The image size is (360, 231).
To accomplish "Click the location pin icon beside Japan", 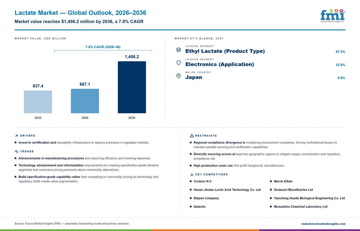I will [x=178, y=76].
